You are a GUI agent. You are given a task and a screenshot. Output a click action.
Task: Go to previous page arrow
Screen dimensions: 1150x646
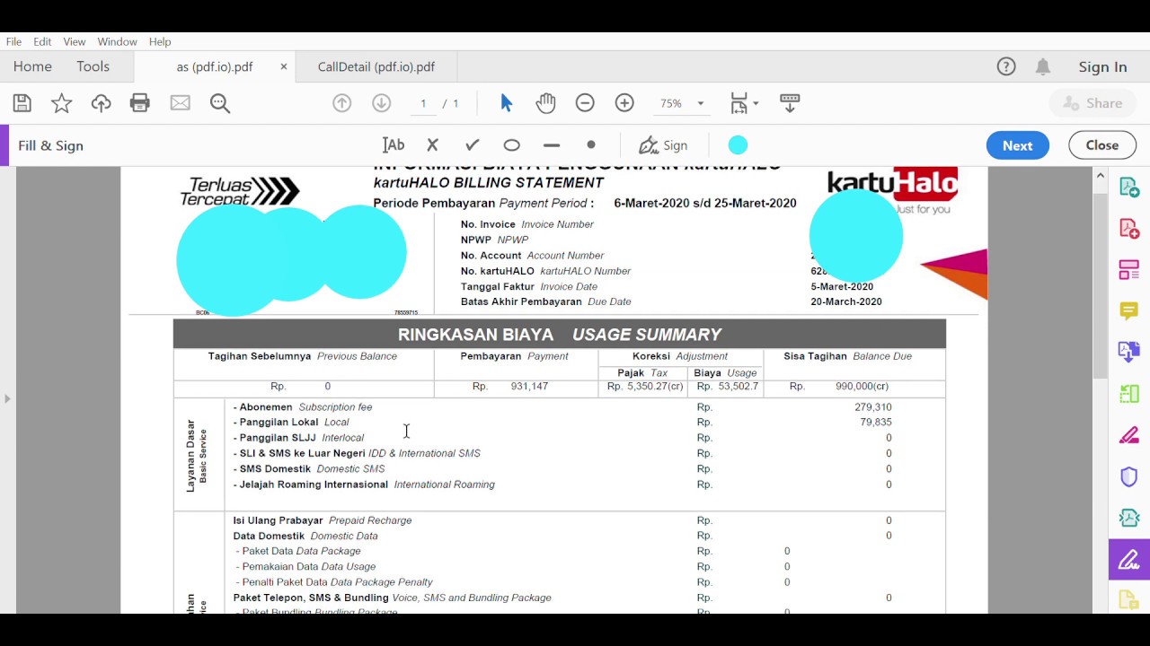[342, 103]
